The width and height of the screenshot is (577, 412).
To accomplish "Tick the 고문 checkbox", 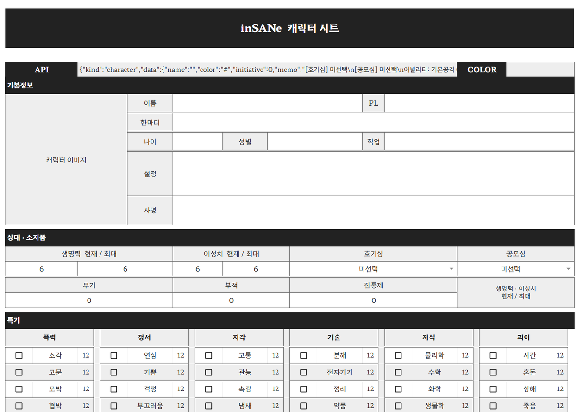I will click(19, 372).
